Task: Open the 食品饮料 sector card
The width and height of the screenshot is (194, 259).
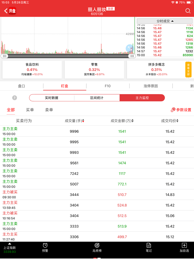Action: click(32, 70)
